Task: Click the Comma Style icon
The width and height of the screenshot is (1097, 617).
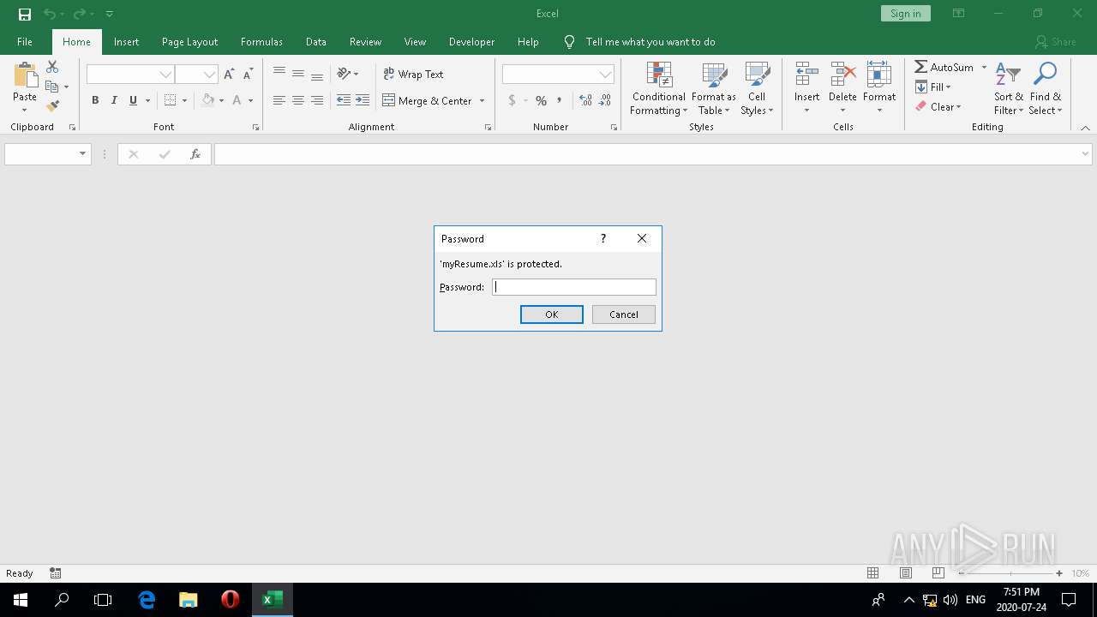Action: 560,100
